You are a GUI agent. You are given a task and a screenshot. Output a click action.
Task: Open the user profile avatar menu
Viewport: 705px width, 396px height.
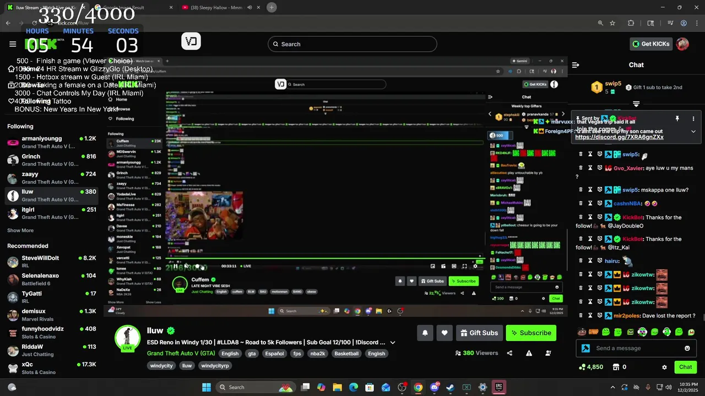click(682, 44)
